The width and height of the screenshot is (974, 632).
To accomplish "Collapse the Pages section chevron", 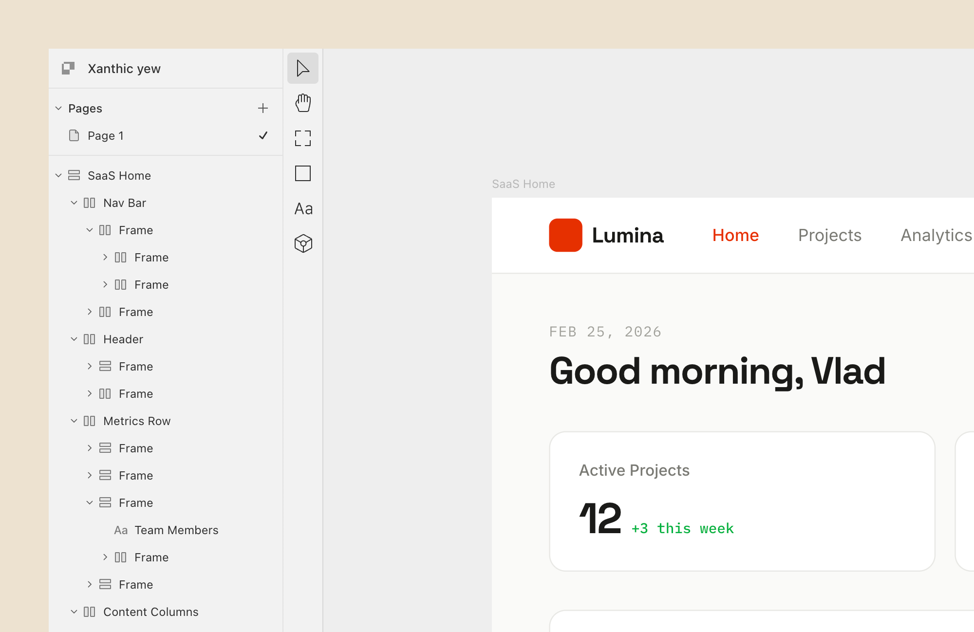I will coord(58,108).
